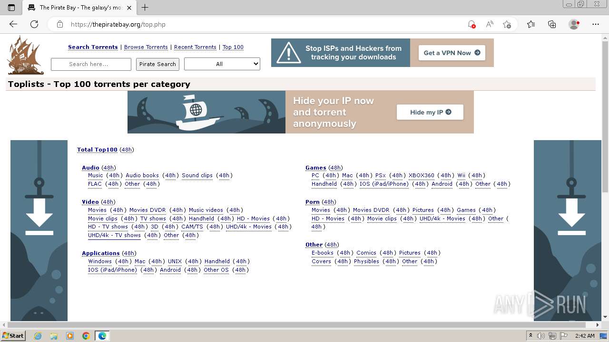609x342 pixels.
Task: Open the tab actions menu icon
Action: [11, 8]
